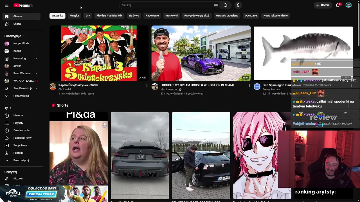Open Ola Cieslak channel name
This screenshot has width=360, height=202.
click(65, 89)
